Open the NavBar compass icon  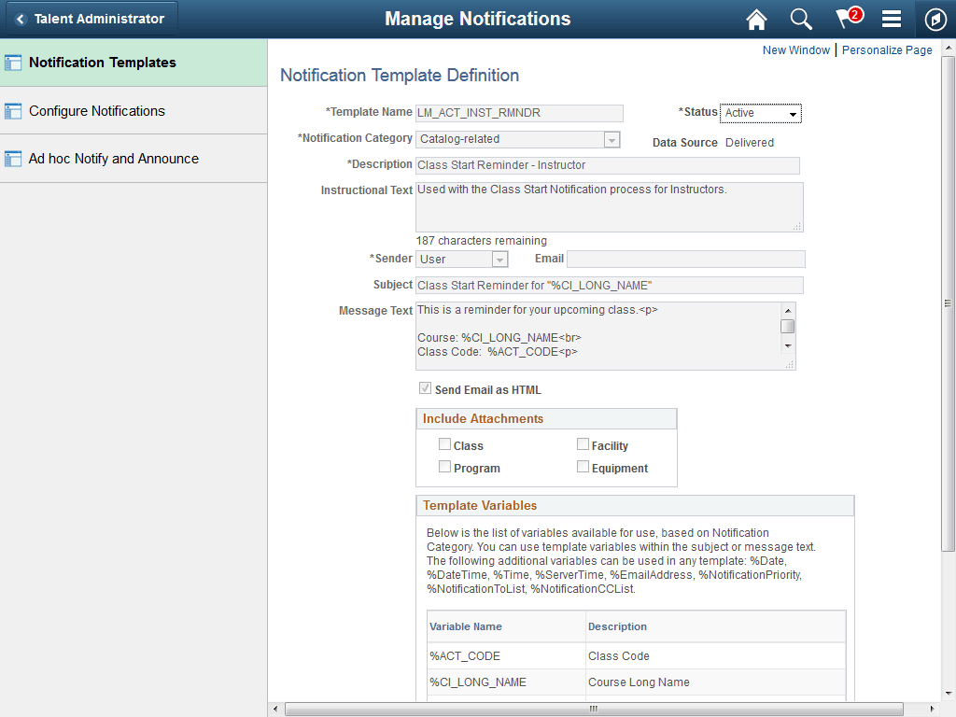tap(935, 19)
